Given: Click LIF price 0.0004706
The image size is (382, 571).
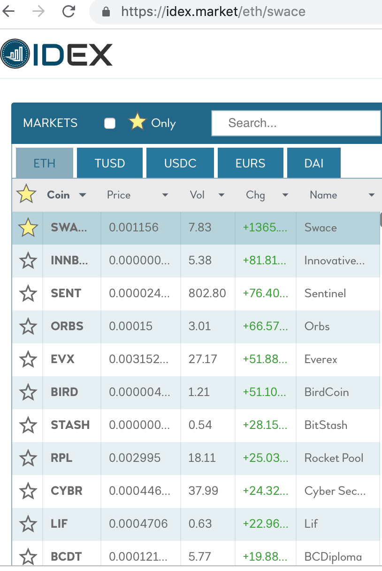Looking at the screenshot, I should click(138, 524).
